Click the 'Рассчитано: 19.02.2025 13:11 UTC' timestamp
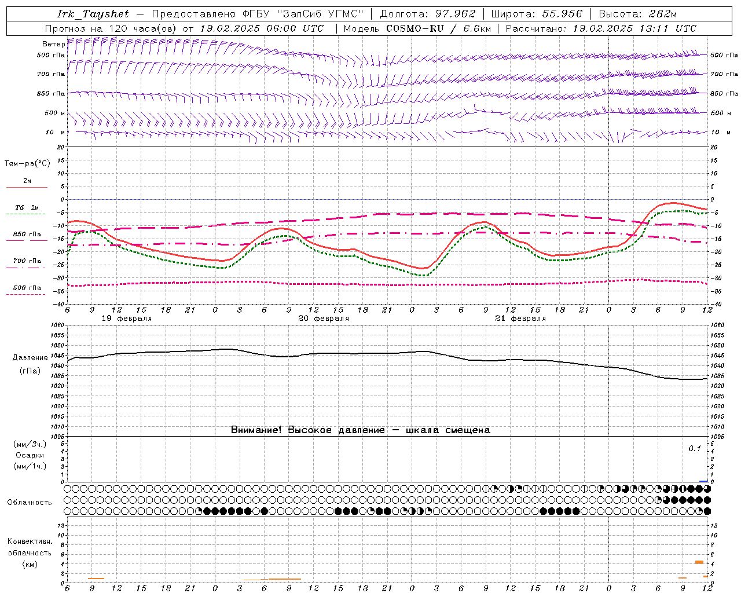This screenshot has width=741, height=593. (601, 28)
